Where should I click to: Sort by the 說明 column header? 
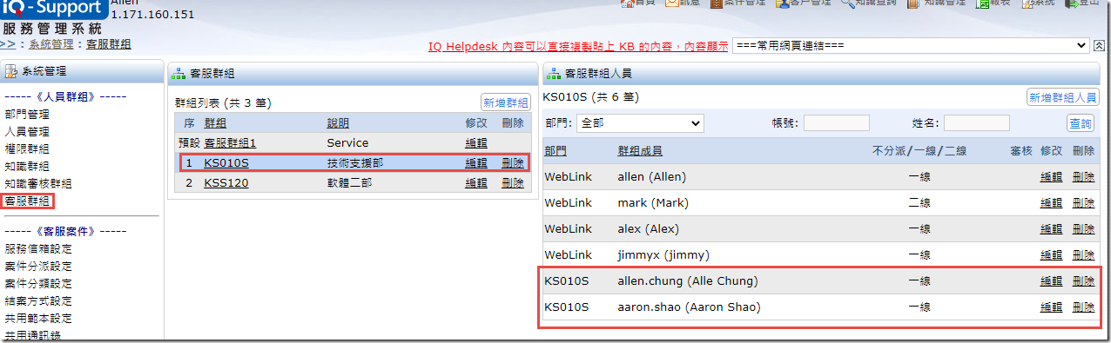(338, 123)
